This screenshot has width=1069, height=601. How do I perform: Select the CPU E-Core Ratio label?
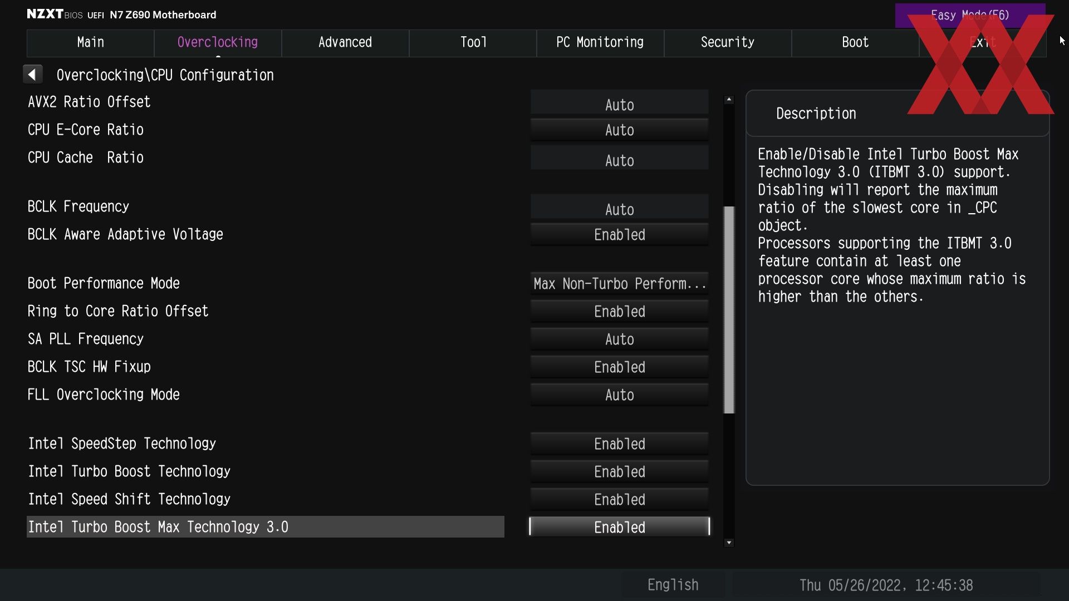click(86, 130)
